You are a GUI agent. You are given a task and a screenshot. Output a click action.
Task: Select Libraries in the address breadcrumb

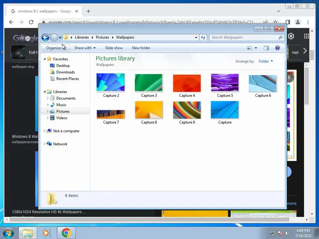click(x=82, y=37)
